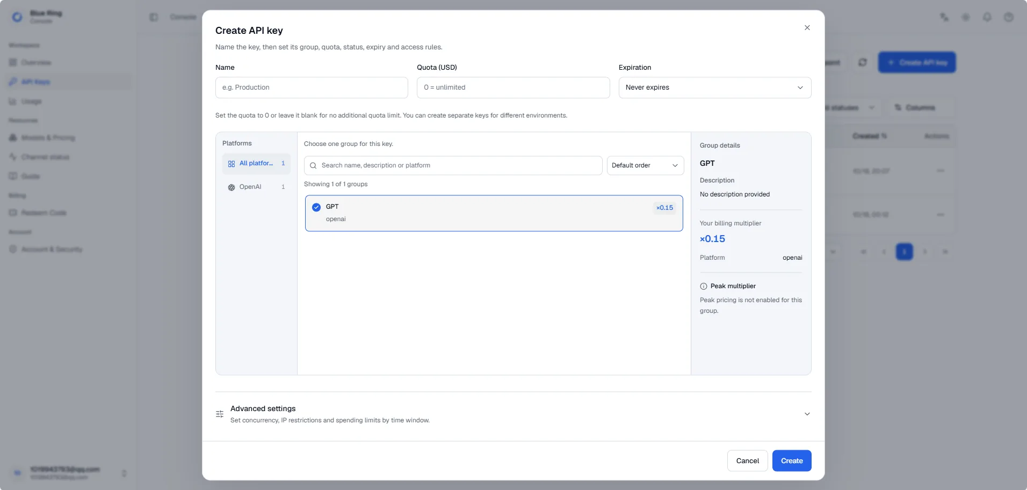Viewport: 1027px width, 490px height.
Task: Click the Peak multiplier info icon
Action: (x=704, y=286)
